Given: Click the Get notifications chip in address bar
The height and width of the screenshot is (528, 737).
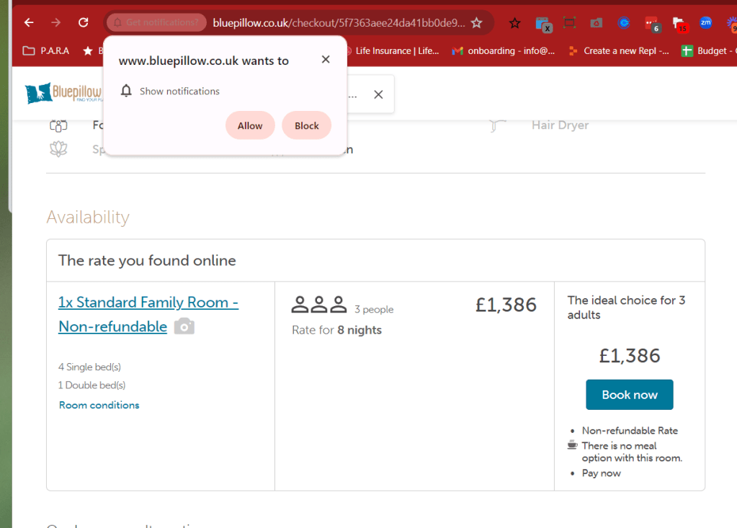Looking at the screenshot, I should (x=156, y=22).
